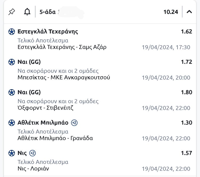
Task: Click the soccer ball icon beside Εστεγκλάλ Τεχεράνης
Action: point(12,32)
